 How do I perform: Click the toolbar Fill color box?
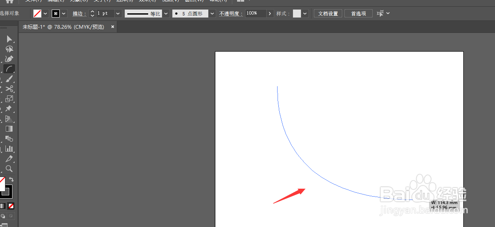(2, 184)
